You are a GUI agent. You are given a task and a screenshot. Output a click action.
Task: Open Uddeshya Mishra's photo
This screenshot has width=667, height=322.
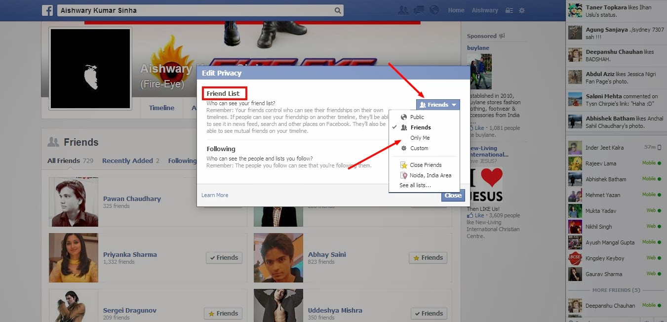tap(278, 305)
